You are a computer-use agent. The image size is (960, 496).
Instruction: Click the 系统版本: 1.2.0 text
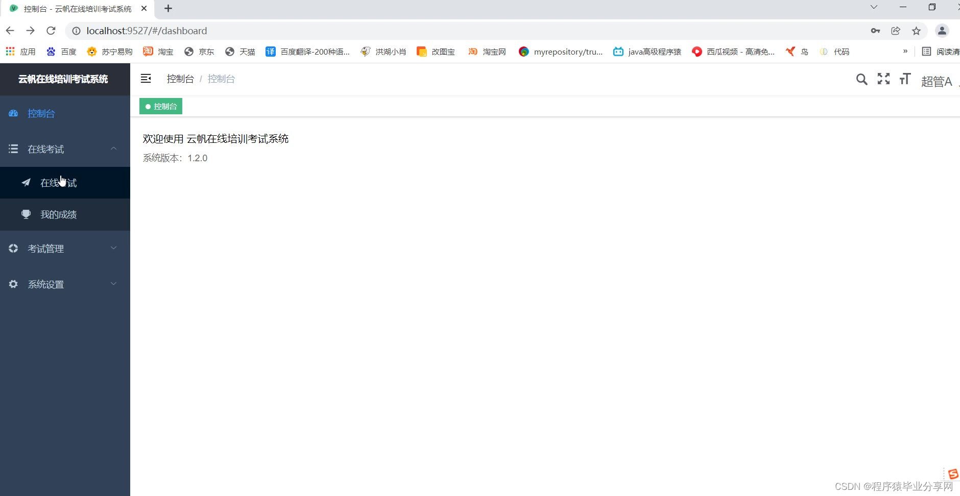pyautogui.click(x=175, y=158)
